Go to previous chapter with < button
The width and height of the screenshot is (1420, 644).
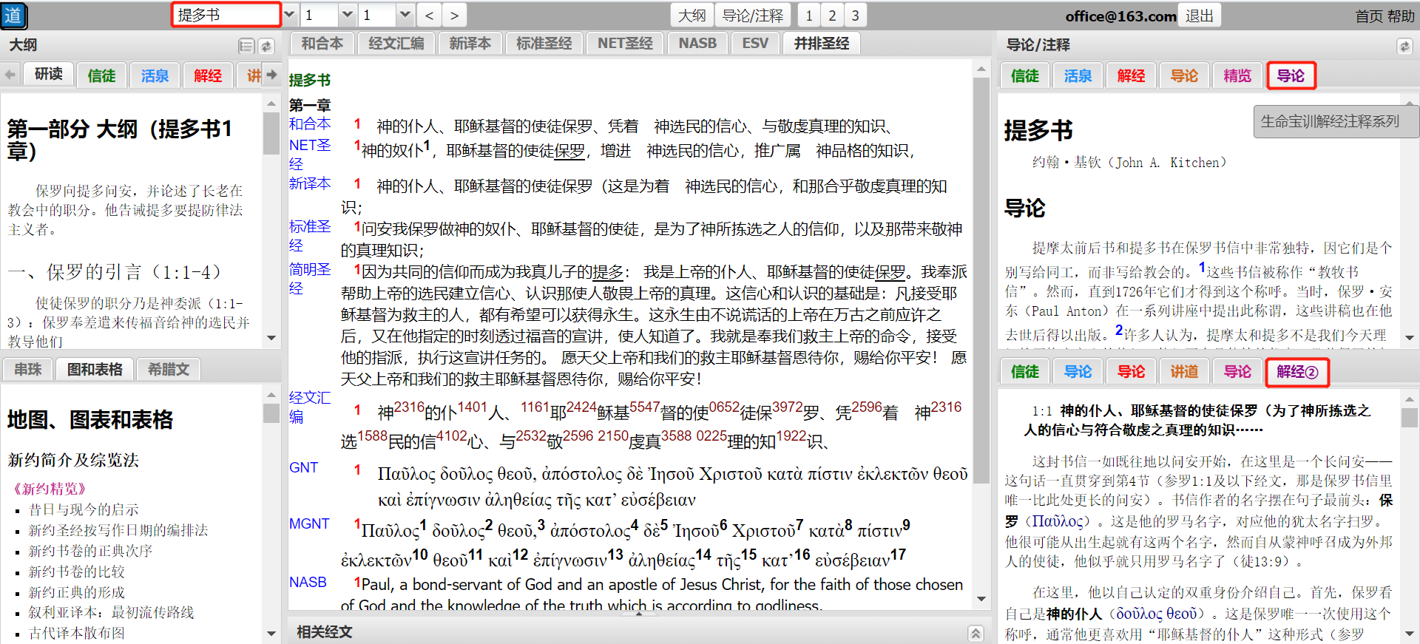429,16
